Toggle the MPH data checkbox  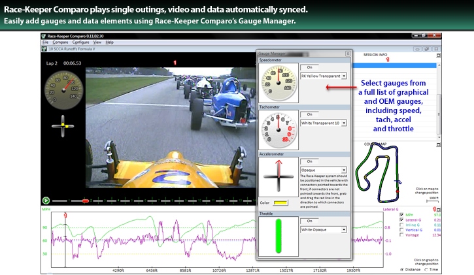pos(401,214)
